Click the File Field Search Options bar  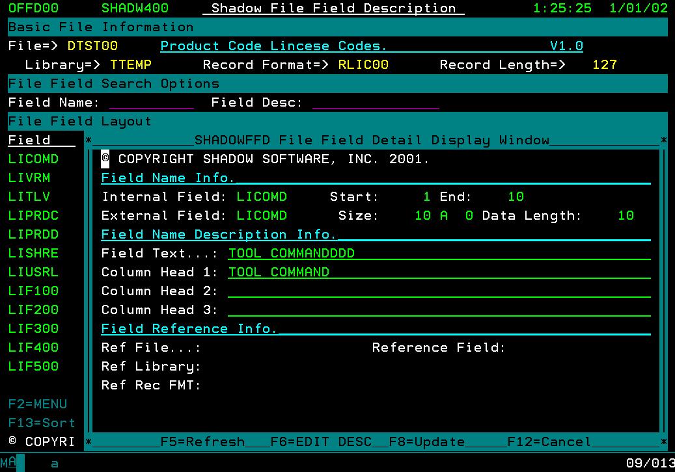click(337, 83)
